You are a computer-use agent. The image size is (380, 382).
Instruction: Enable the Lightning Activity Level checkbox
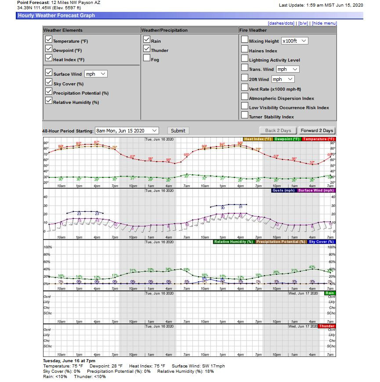245,58
